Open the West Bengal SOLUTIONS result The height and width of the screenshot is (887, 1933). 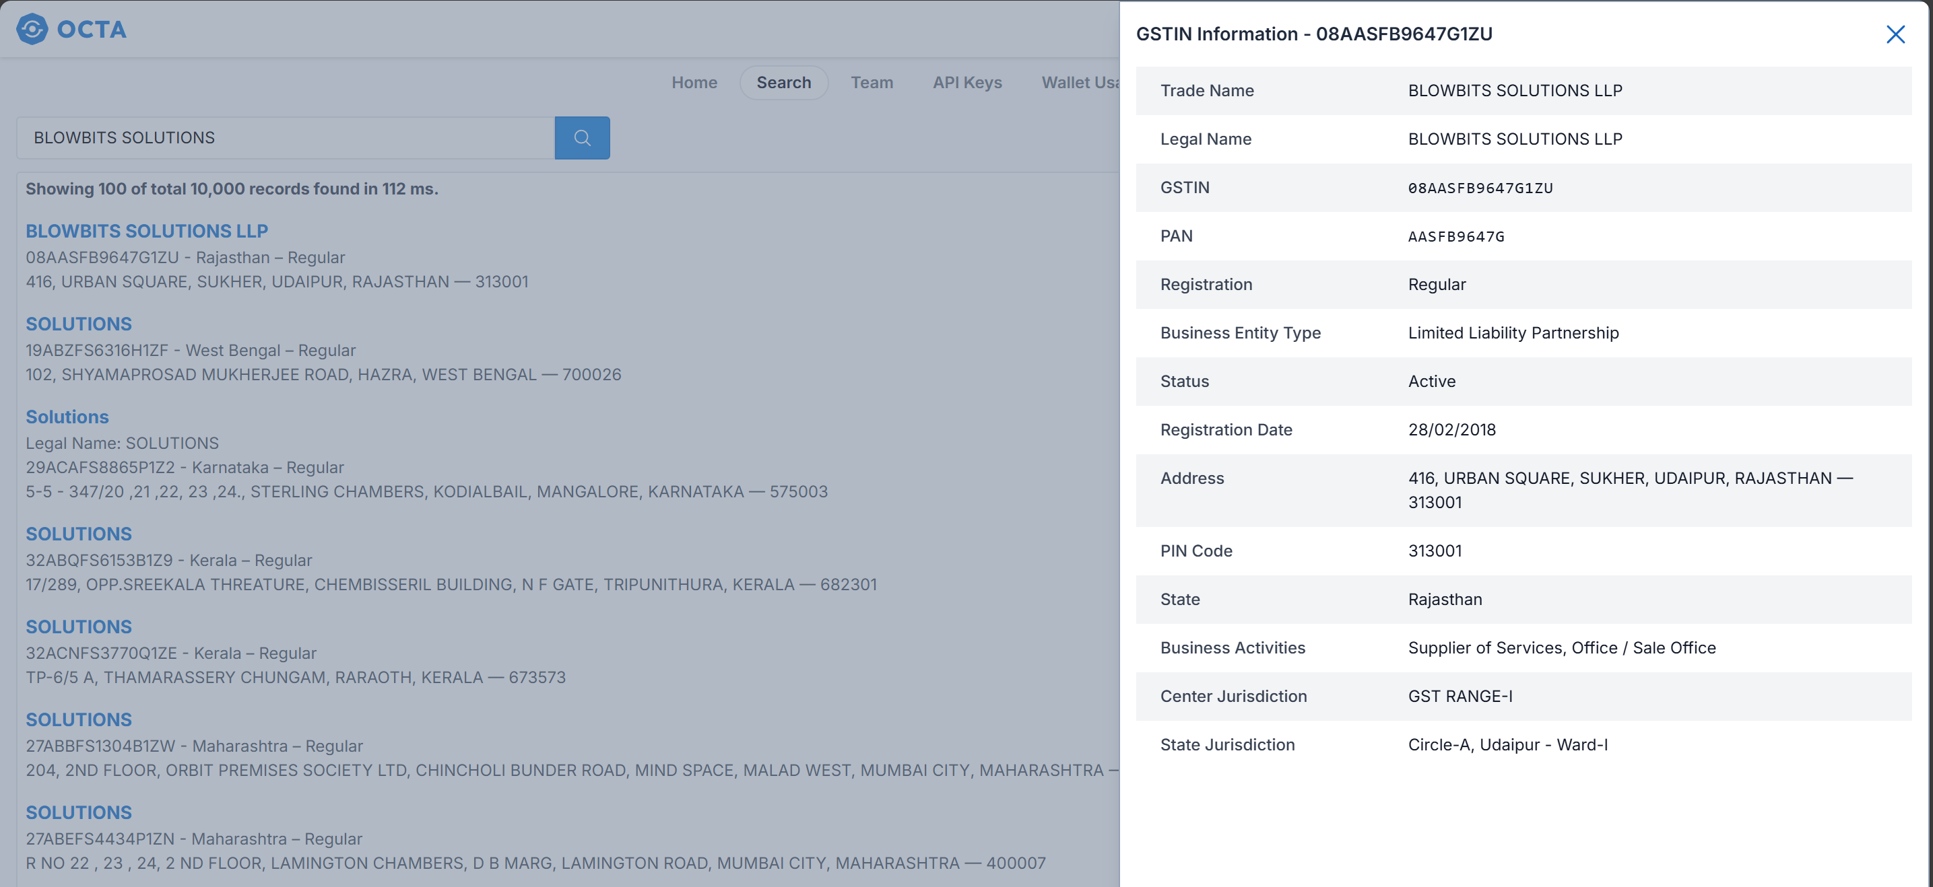point(79,324)
